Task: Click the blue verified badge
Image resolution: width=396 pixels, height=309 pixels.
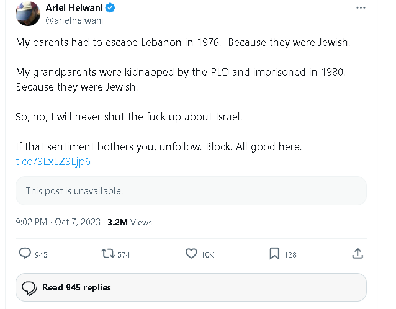Action: pos(110,8)
